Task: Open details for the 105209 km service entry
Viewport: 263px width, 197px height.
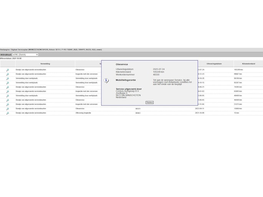Action: (x=7, y=70)
